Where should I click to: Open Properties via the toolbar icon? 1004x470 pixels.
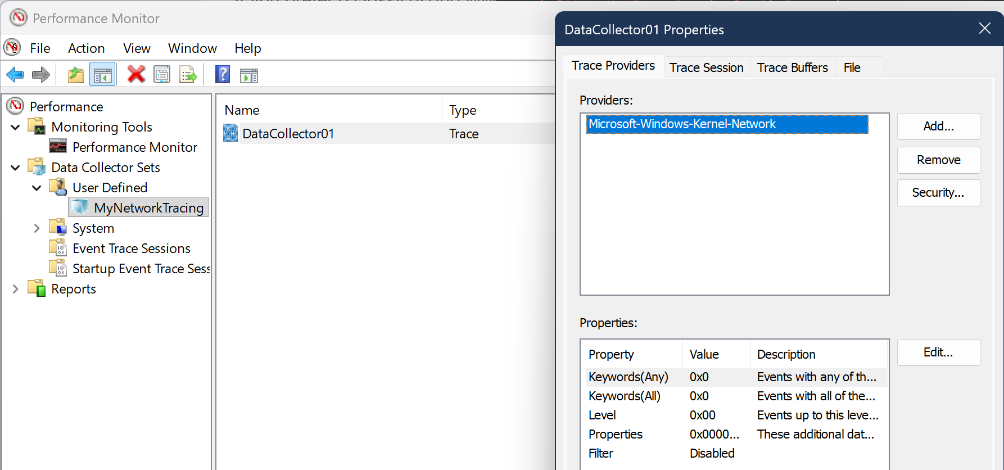tap(162, 75)
